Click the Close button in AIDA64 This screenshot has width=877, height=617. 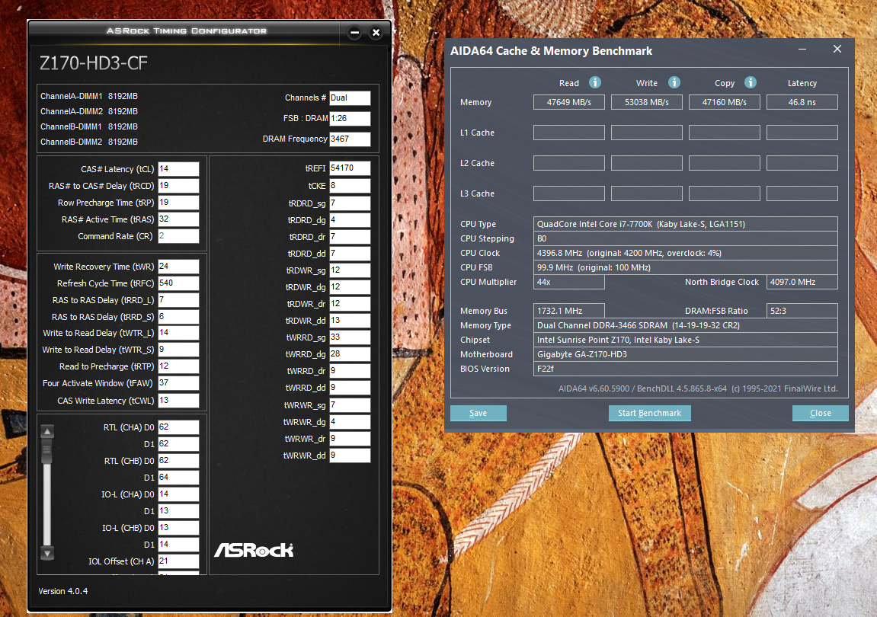click(821, 413)
